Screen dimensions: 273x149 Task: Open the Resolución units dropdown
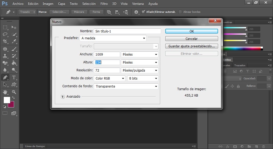(140, 70)
